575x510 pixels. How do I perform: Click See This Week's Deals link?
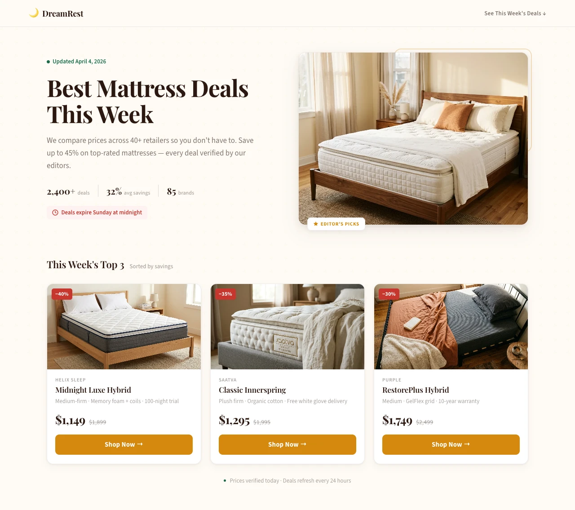[515, 13]
